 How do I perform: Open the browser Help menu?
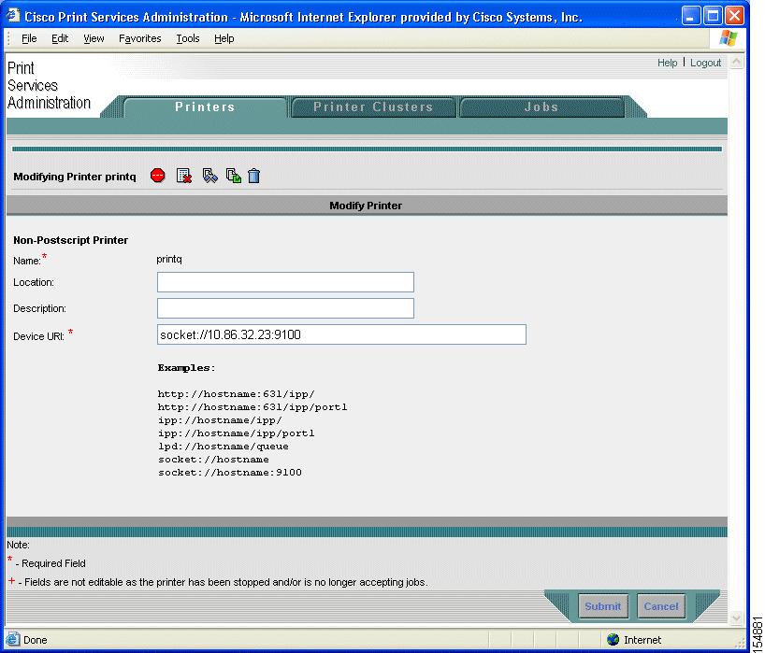coord(224,38)
